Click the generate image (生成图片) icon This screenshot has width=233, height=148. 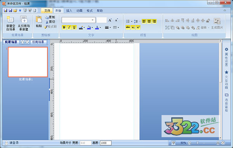[x=217, y=23]
